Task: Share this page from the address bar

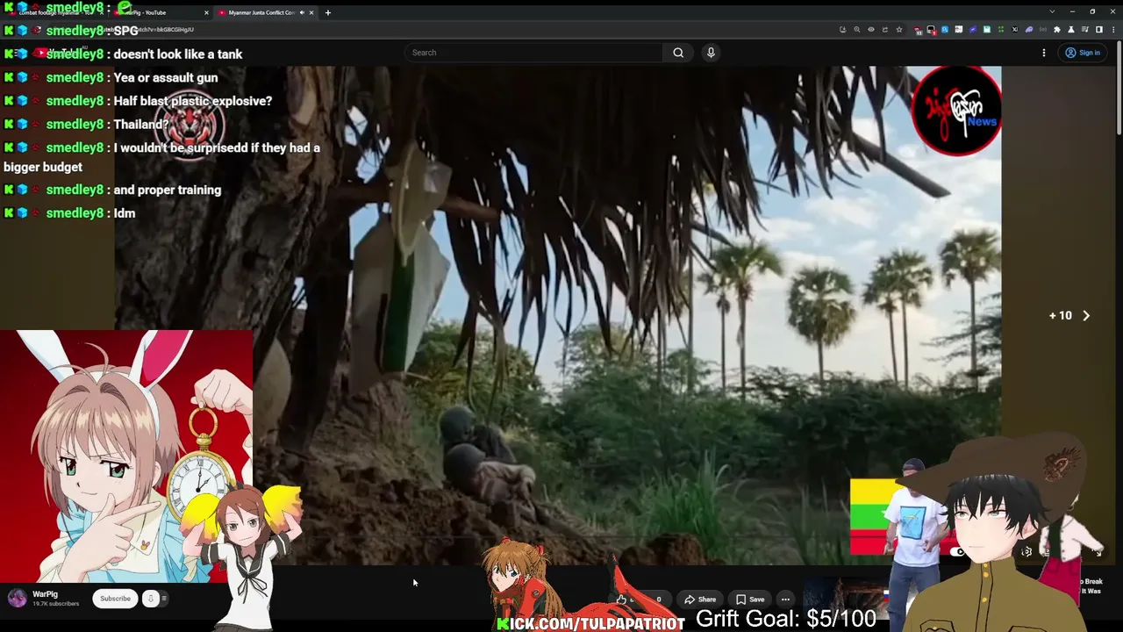Action: pyautogui.click(x=885, y=30)
